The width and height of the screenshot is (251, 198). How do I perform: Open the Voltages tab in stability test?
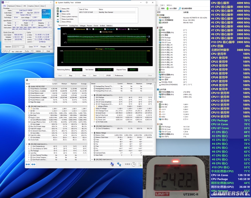point(82,25)
